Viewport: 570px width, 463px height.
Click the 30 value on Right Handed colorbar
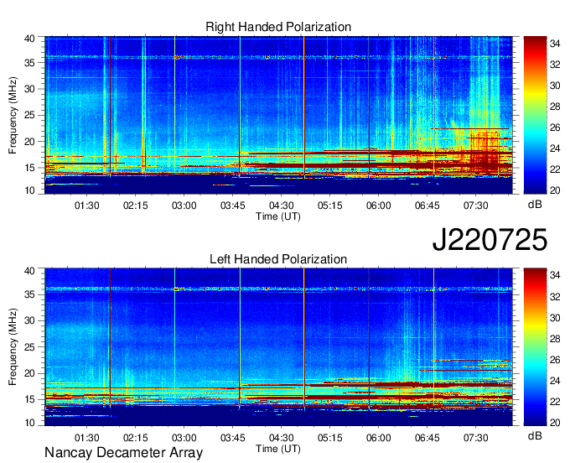[x=555, y=86]
